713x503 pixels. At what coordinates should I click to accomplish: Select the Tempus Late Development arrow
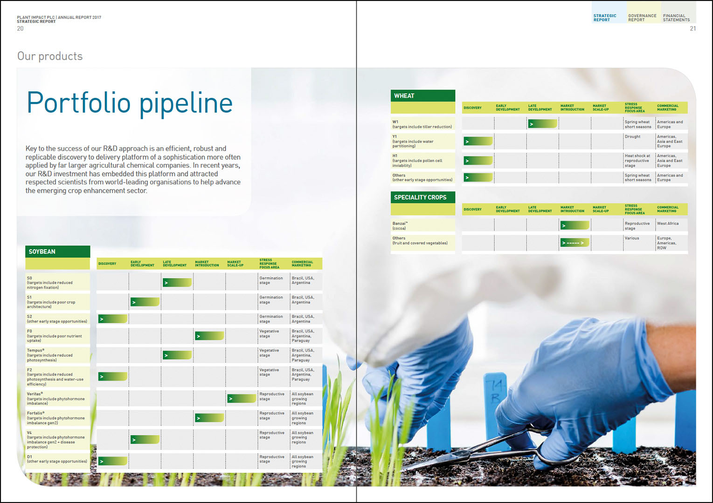[x=177, y=354]
